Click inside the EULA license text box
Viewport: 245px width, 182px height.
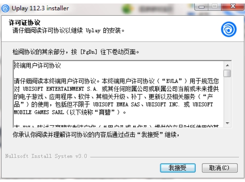[x=118, y=94]
